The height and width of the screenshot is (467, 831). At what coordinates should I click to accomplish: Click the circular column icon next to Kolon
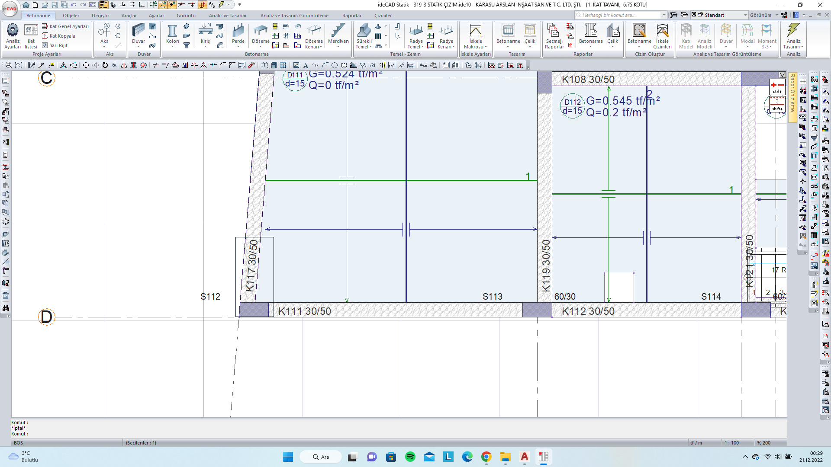point(187,26)
